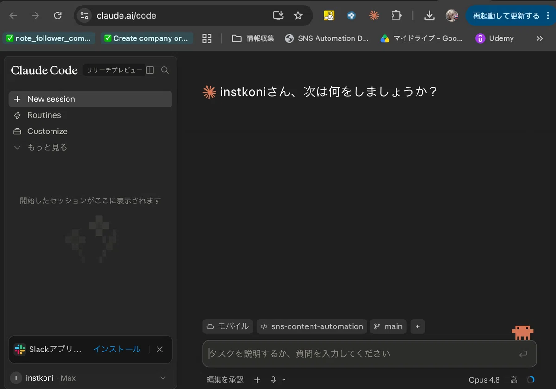Image resolution: width=556 pixels, height=389 pixels.
Task: Submit the prompt with the enter arrow icon
Action: click(523, 354)
